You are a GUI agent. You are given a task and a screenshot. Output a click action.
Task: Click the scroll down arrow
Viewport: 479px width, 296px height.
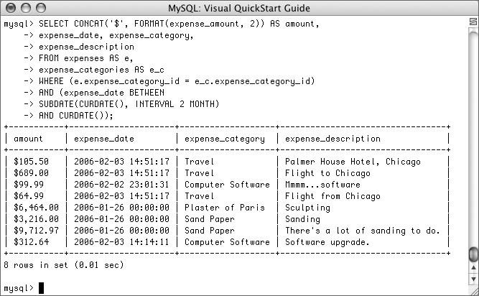pyautogui.click(x=473, y=279)
